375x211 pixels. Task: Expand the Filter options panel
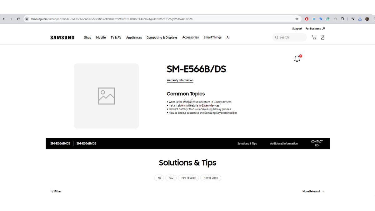(x=56, y=191)
